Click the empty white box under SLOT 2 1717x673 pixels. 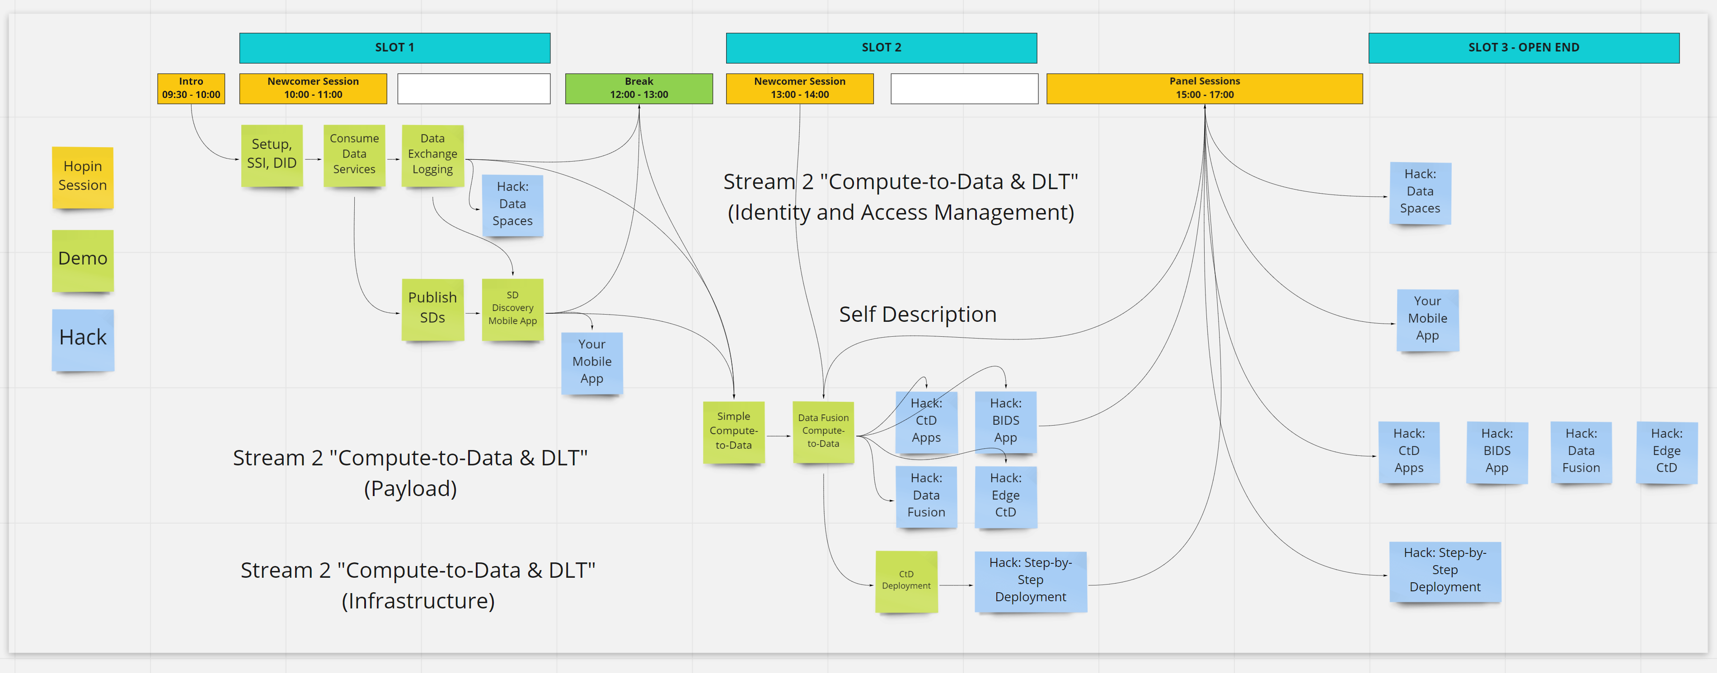(x=965, y=88)
